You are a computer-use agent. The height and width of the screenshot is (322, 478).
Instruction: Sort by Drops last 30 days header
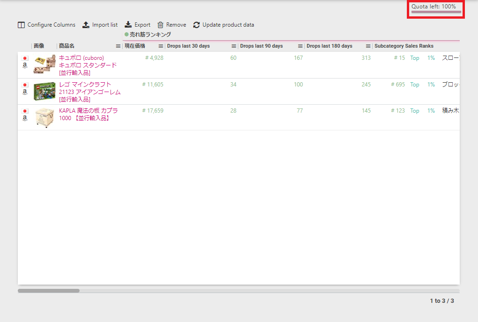point(188,46)
